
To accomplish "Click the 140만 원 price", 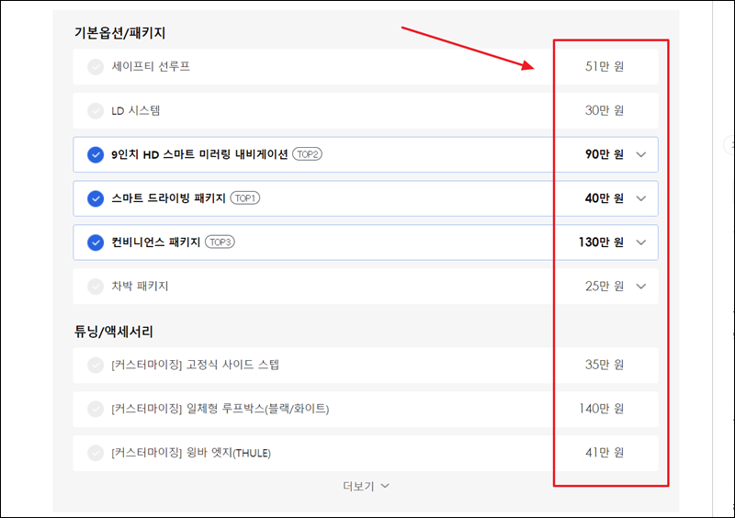I will click(x=602, y=409).
